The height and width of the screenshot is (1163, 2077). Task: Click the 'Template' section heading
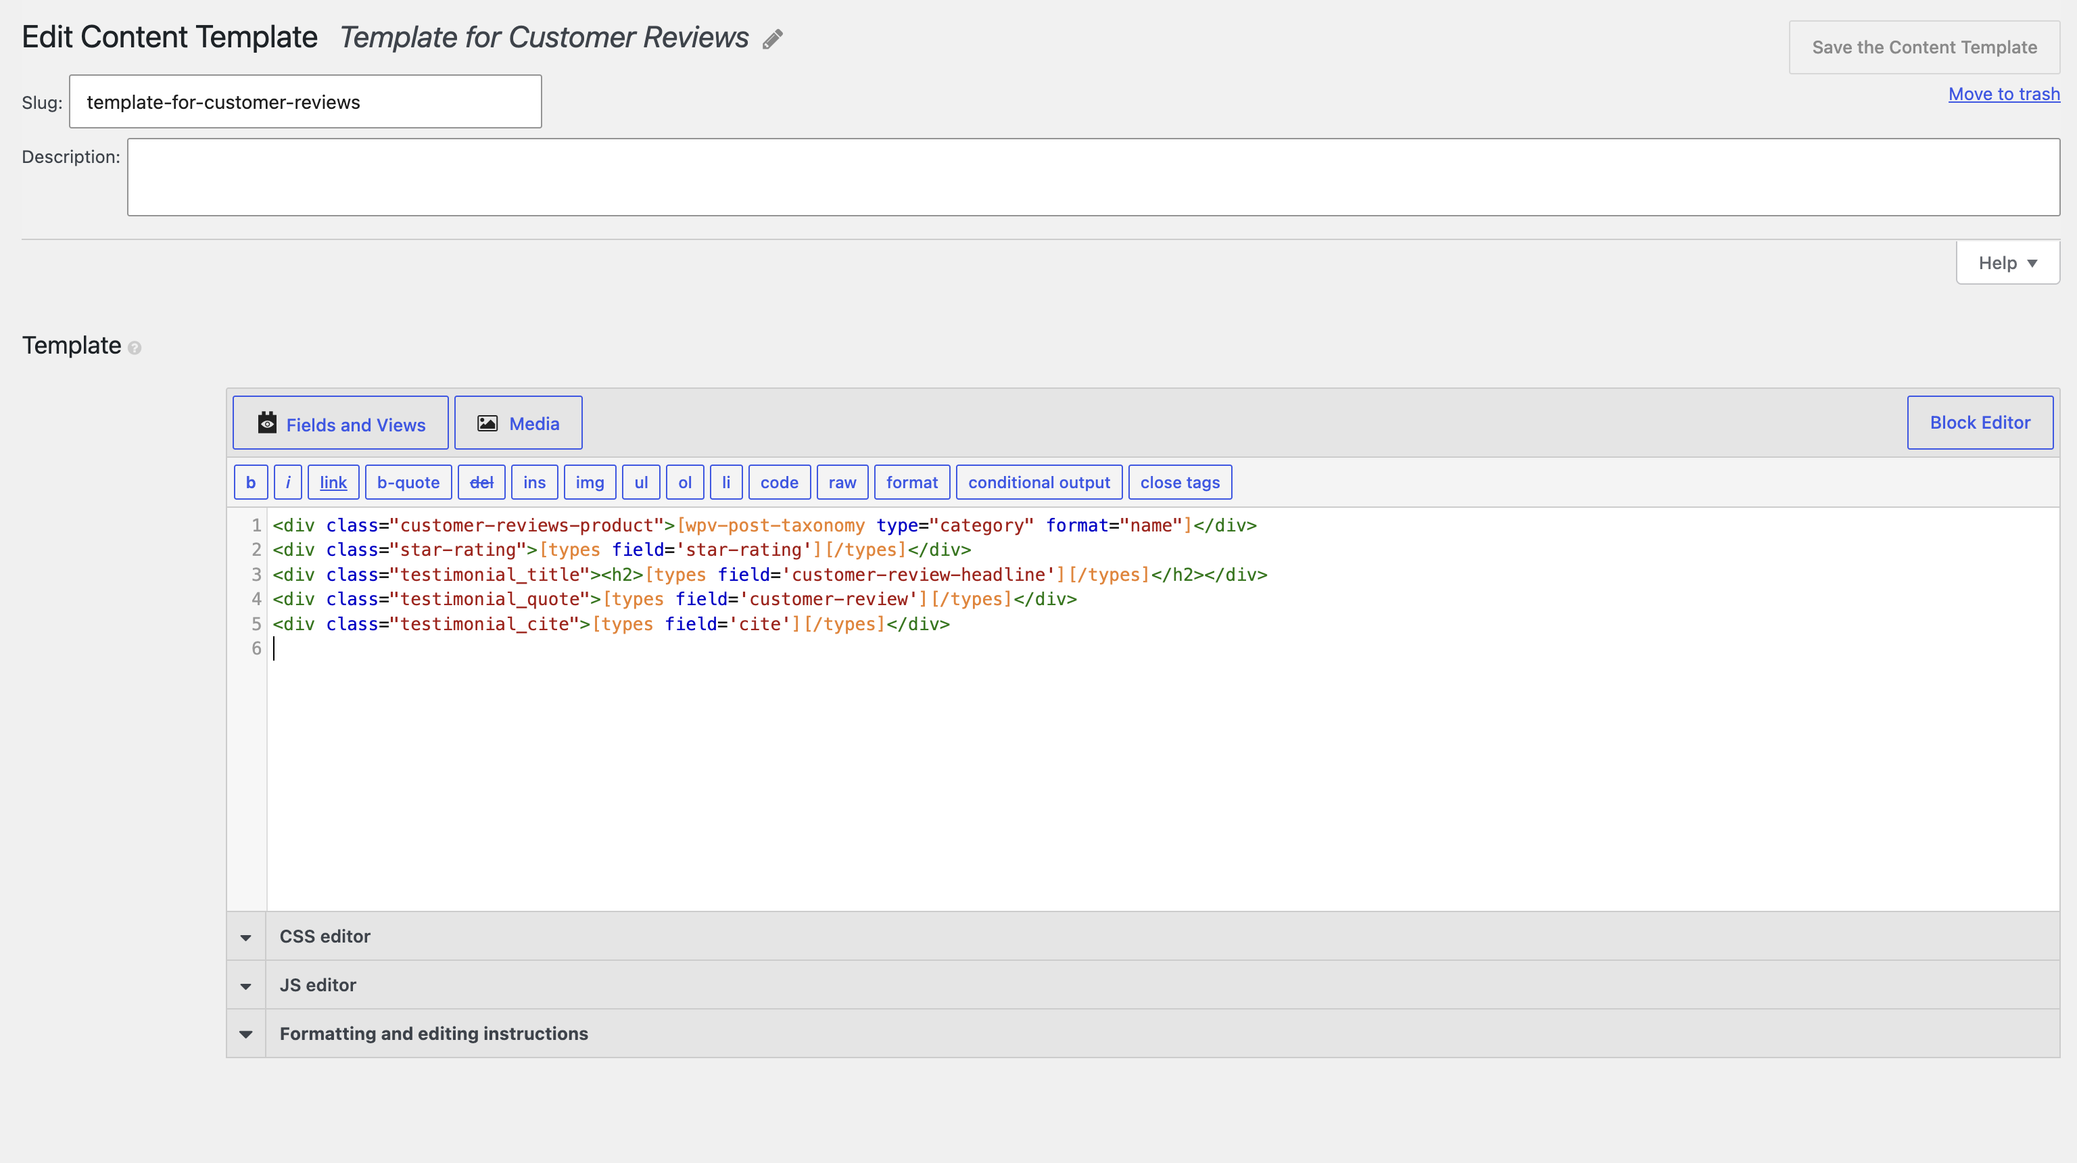tap(72, 346)
